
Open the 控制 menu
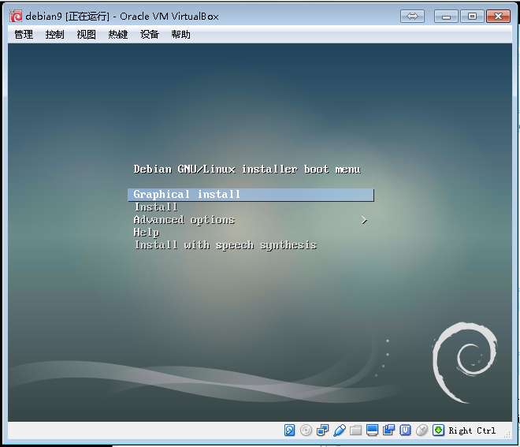54,34
